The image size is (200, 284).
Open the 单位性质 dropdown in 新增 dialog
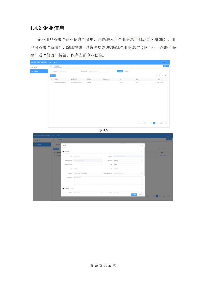128,160
